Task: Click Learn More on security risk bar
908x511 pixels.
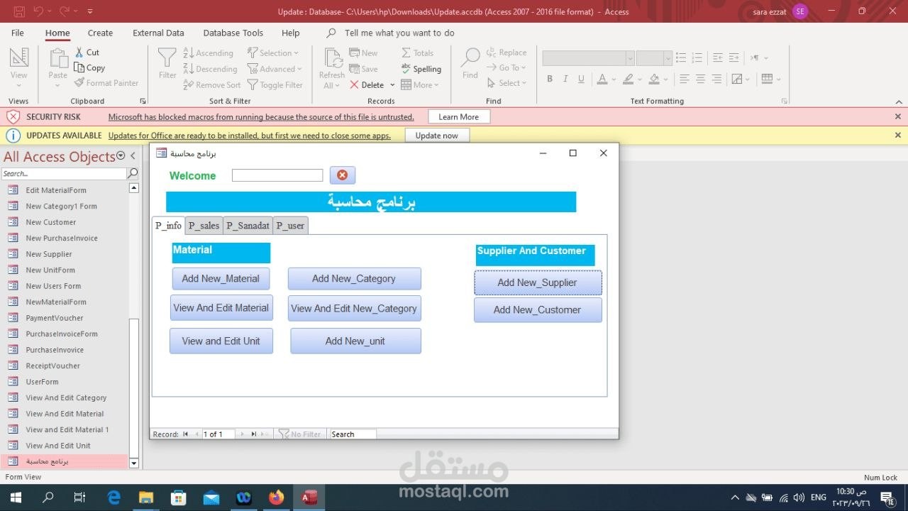Action: point(458,116)
